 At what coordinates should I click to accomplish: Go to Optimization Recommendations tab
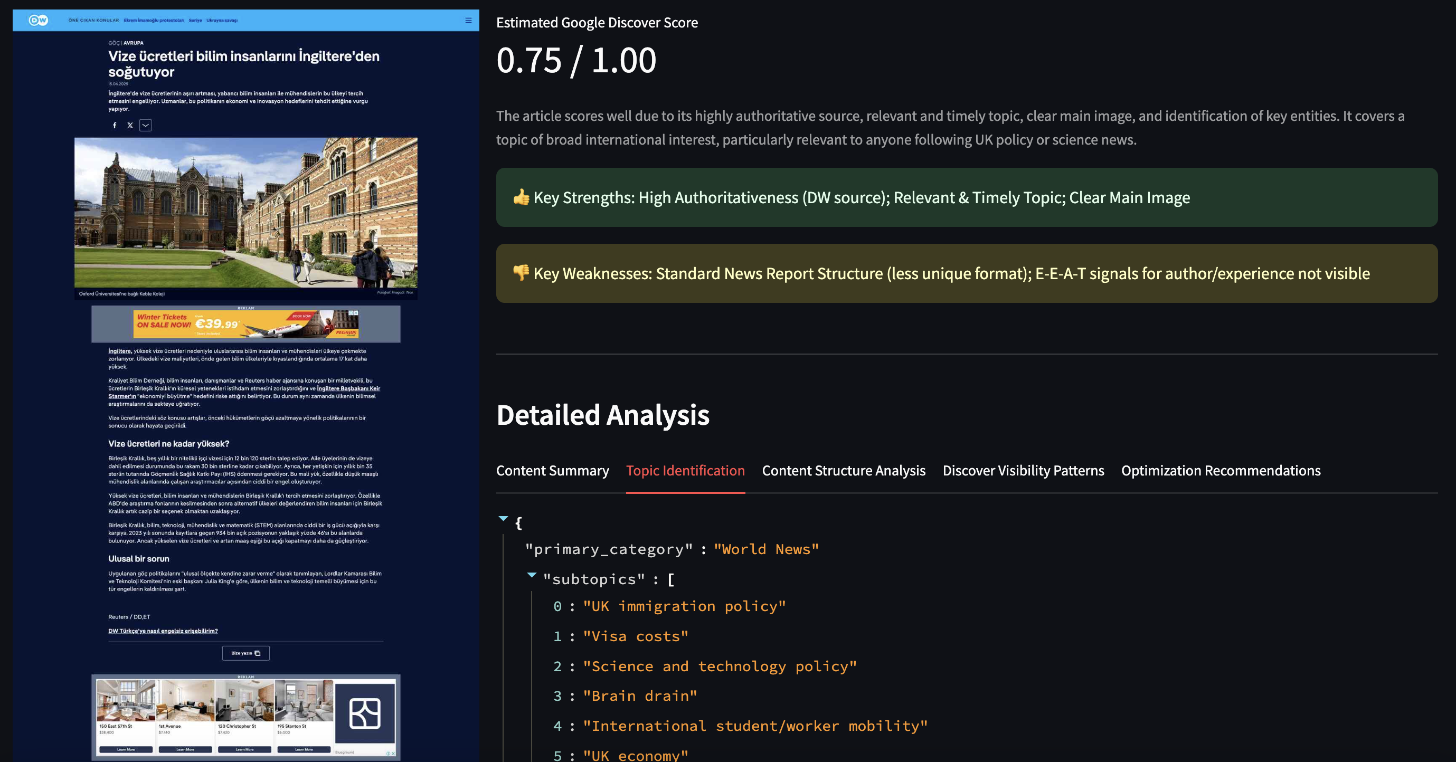coord(1221,471)
